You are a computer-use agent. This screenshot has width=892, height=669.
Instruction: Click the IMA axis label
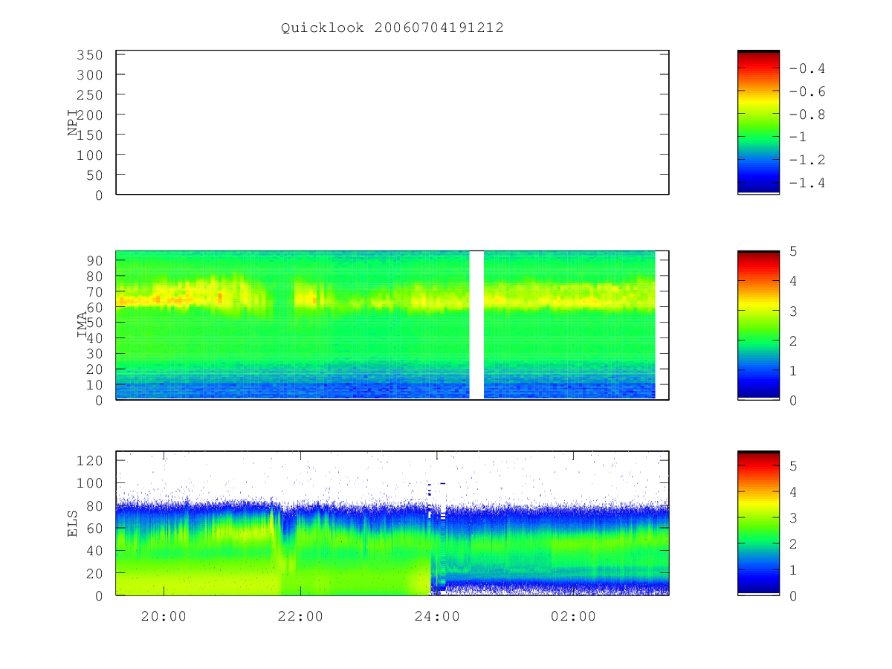click(x=83, y=325)
